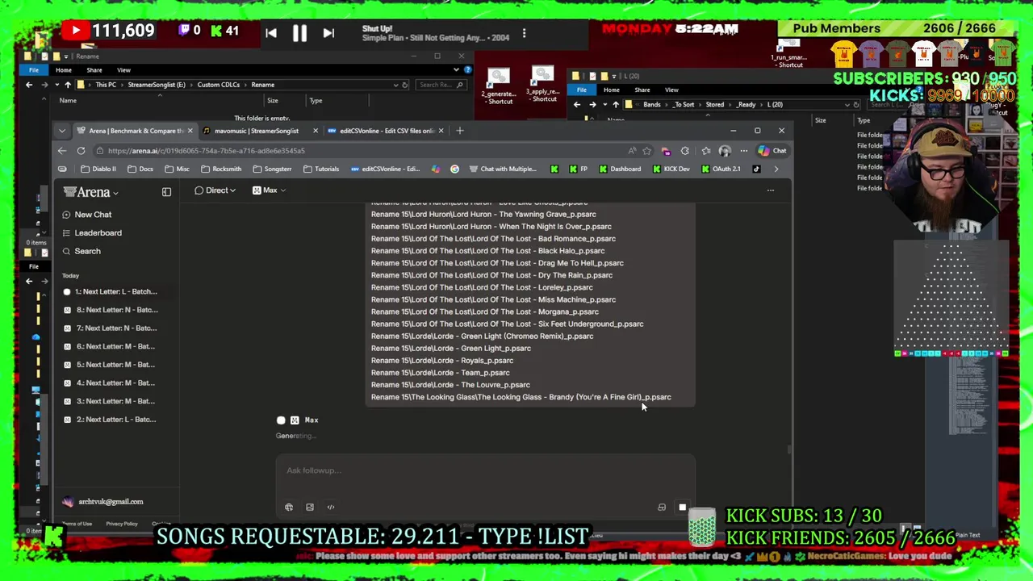Open the TikTok bookmark icon
Viewport: 1033px width, 581px height.
(x=756, y=169)
